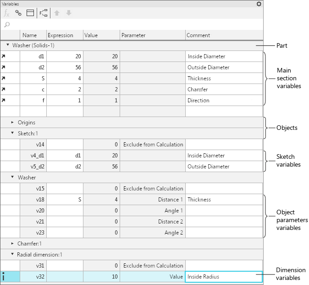Toggle external variable arrow for row S
The height and width of the screenshot is (285, 309).
click(x=4, y=78)
